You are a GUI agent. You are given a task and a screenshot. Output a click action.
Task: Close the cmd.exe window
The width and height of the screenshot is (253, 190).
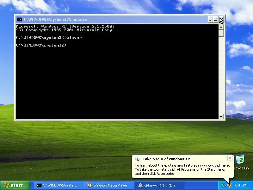pos(221,20)
